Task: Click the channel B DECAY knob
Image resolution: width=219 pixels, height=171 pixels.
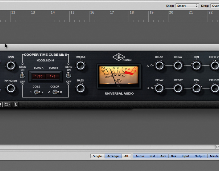Action: coord(178,88)
